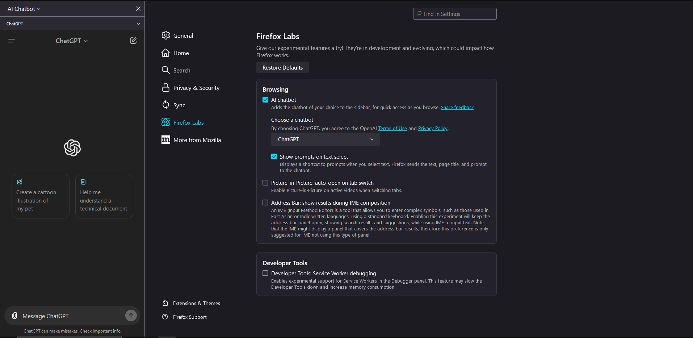Disable Show prompts on text select
Screen dimensions: 693x338
click(x=274, y=157)
